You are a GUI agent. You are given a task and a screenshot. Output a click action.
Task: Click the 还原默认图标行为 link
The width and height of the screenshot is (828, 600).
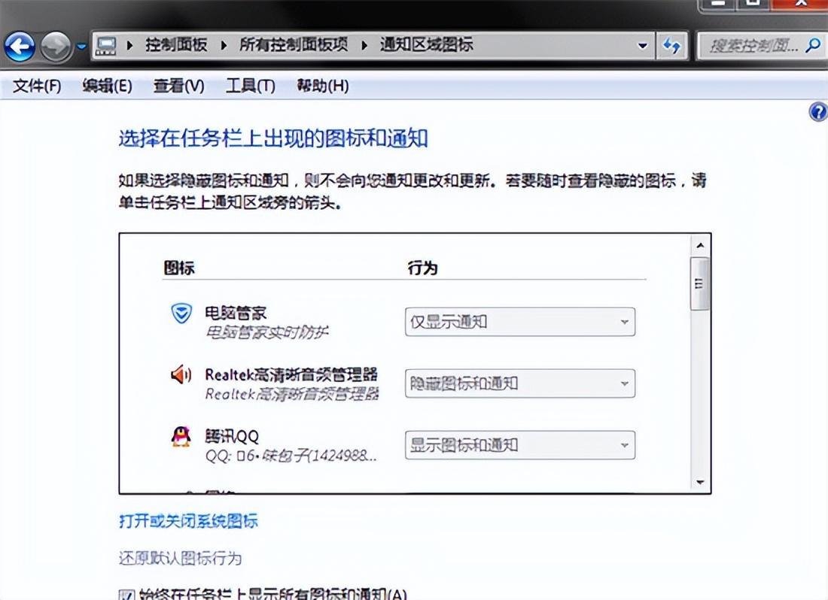180,559
